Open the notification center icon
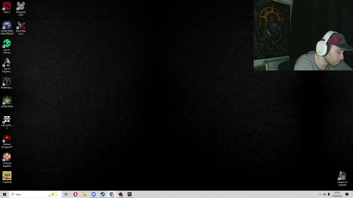 pyautogui.click(x=347, y=194)
